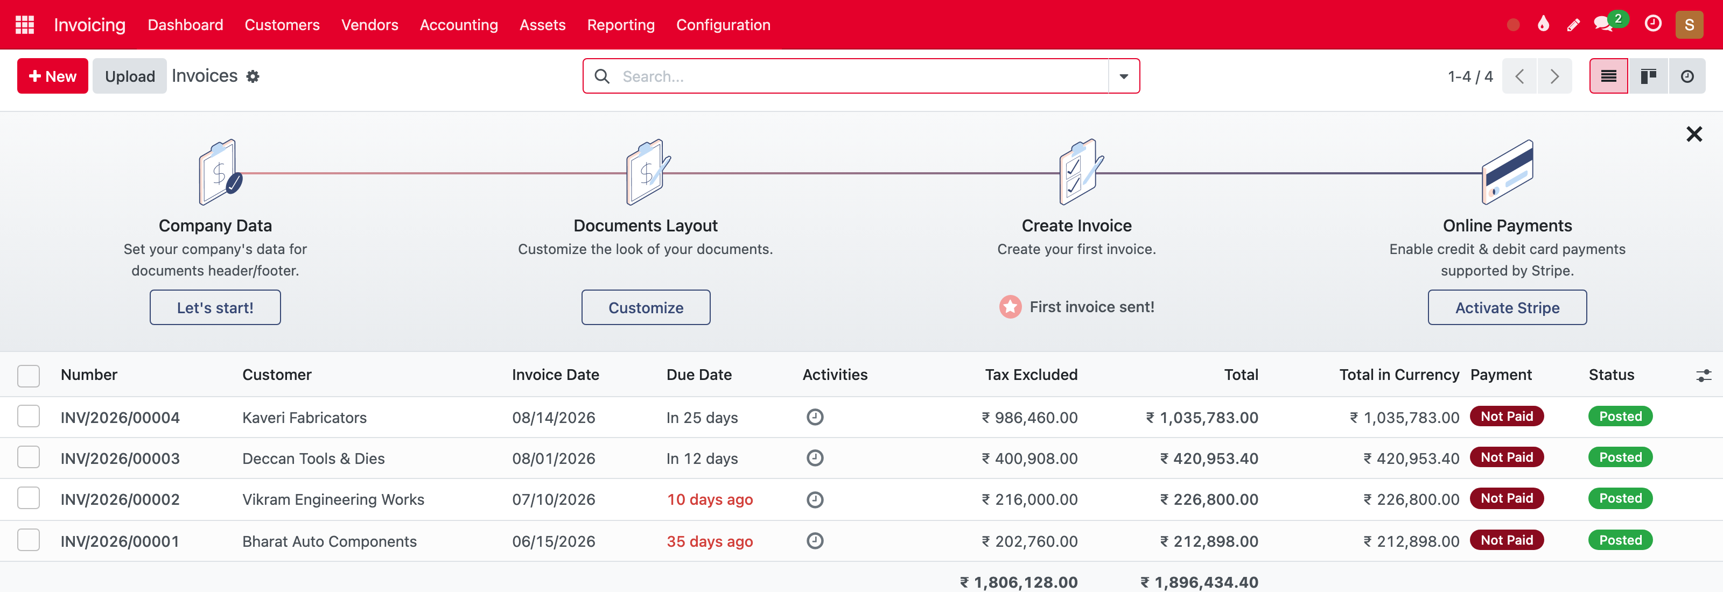Open activity clock for INV/2026/00003

[x=815, y=459]
